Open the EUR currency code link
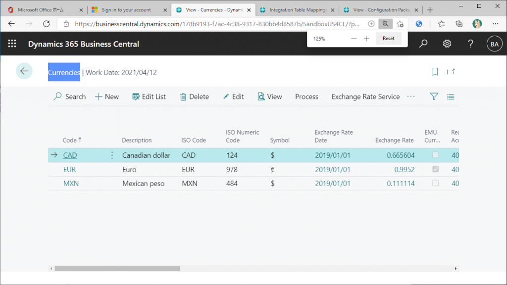 [x=69, y=169]
